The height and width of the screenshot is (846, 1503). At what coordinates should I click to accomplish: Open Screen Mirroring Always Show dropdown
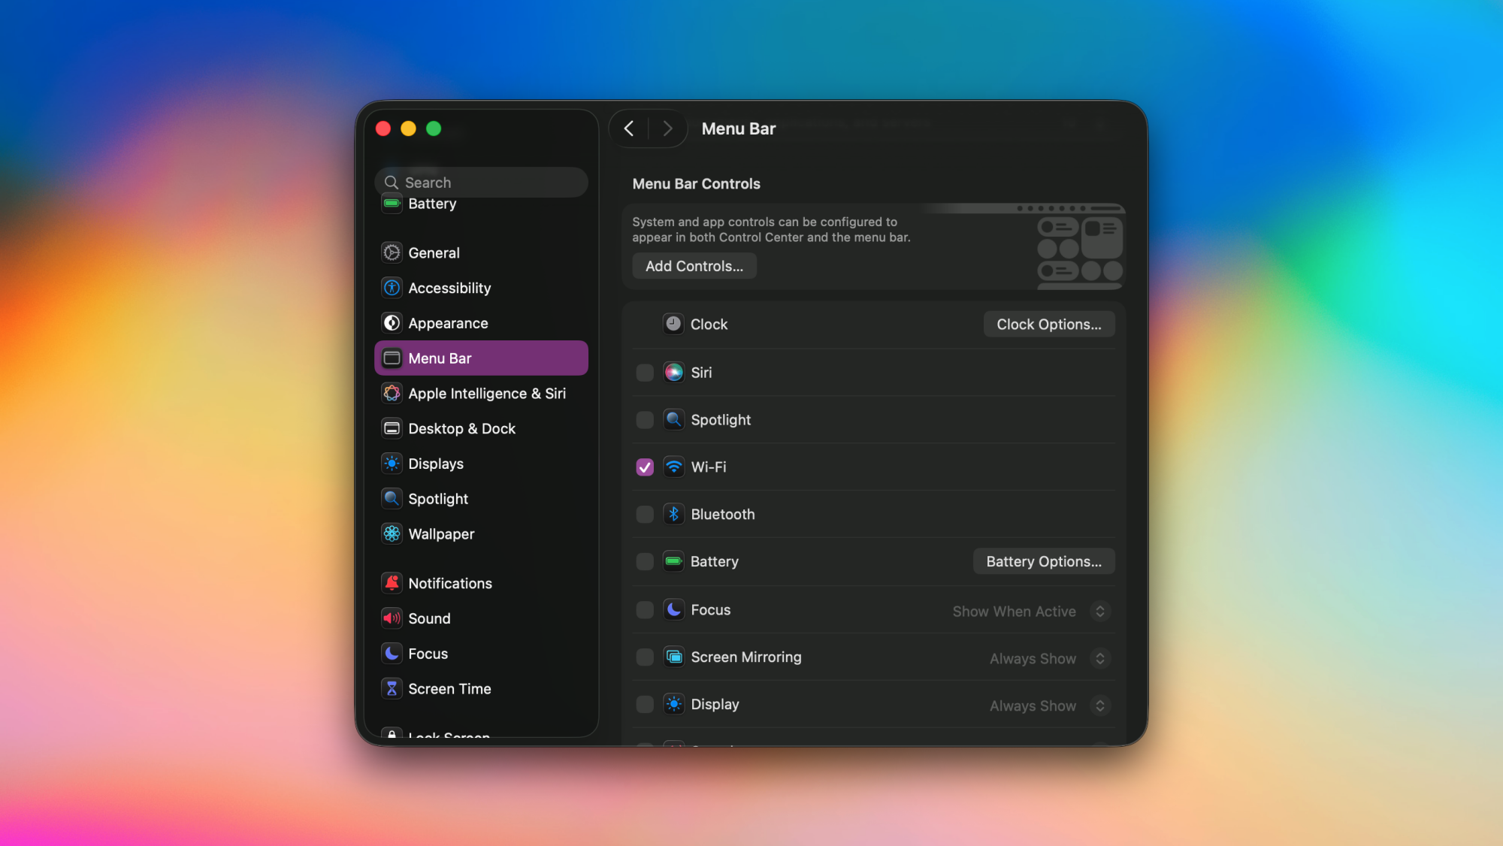[x=1099, y=658]
